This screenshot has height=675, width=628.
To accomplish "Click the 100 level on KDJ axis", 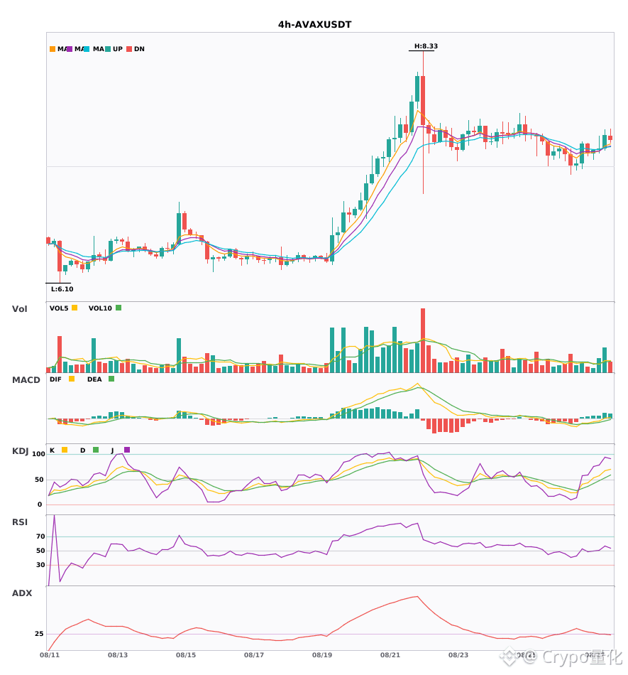I will coord(39,454).
